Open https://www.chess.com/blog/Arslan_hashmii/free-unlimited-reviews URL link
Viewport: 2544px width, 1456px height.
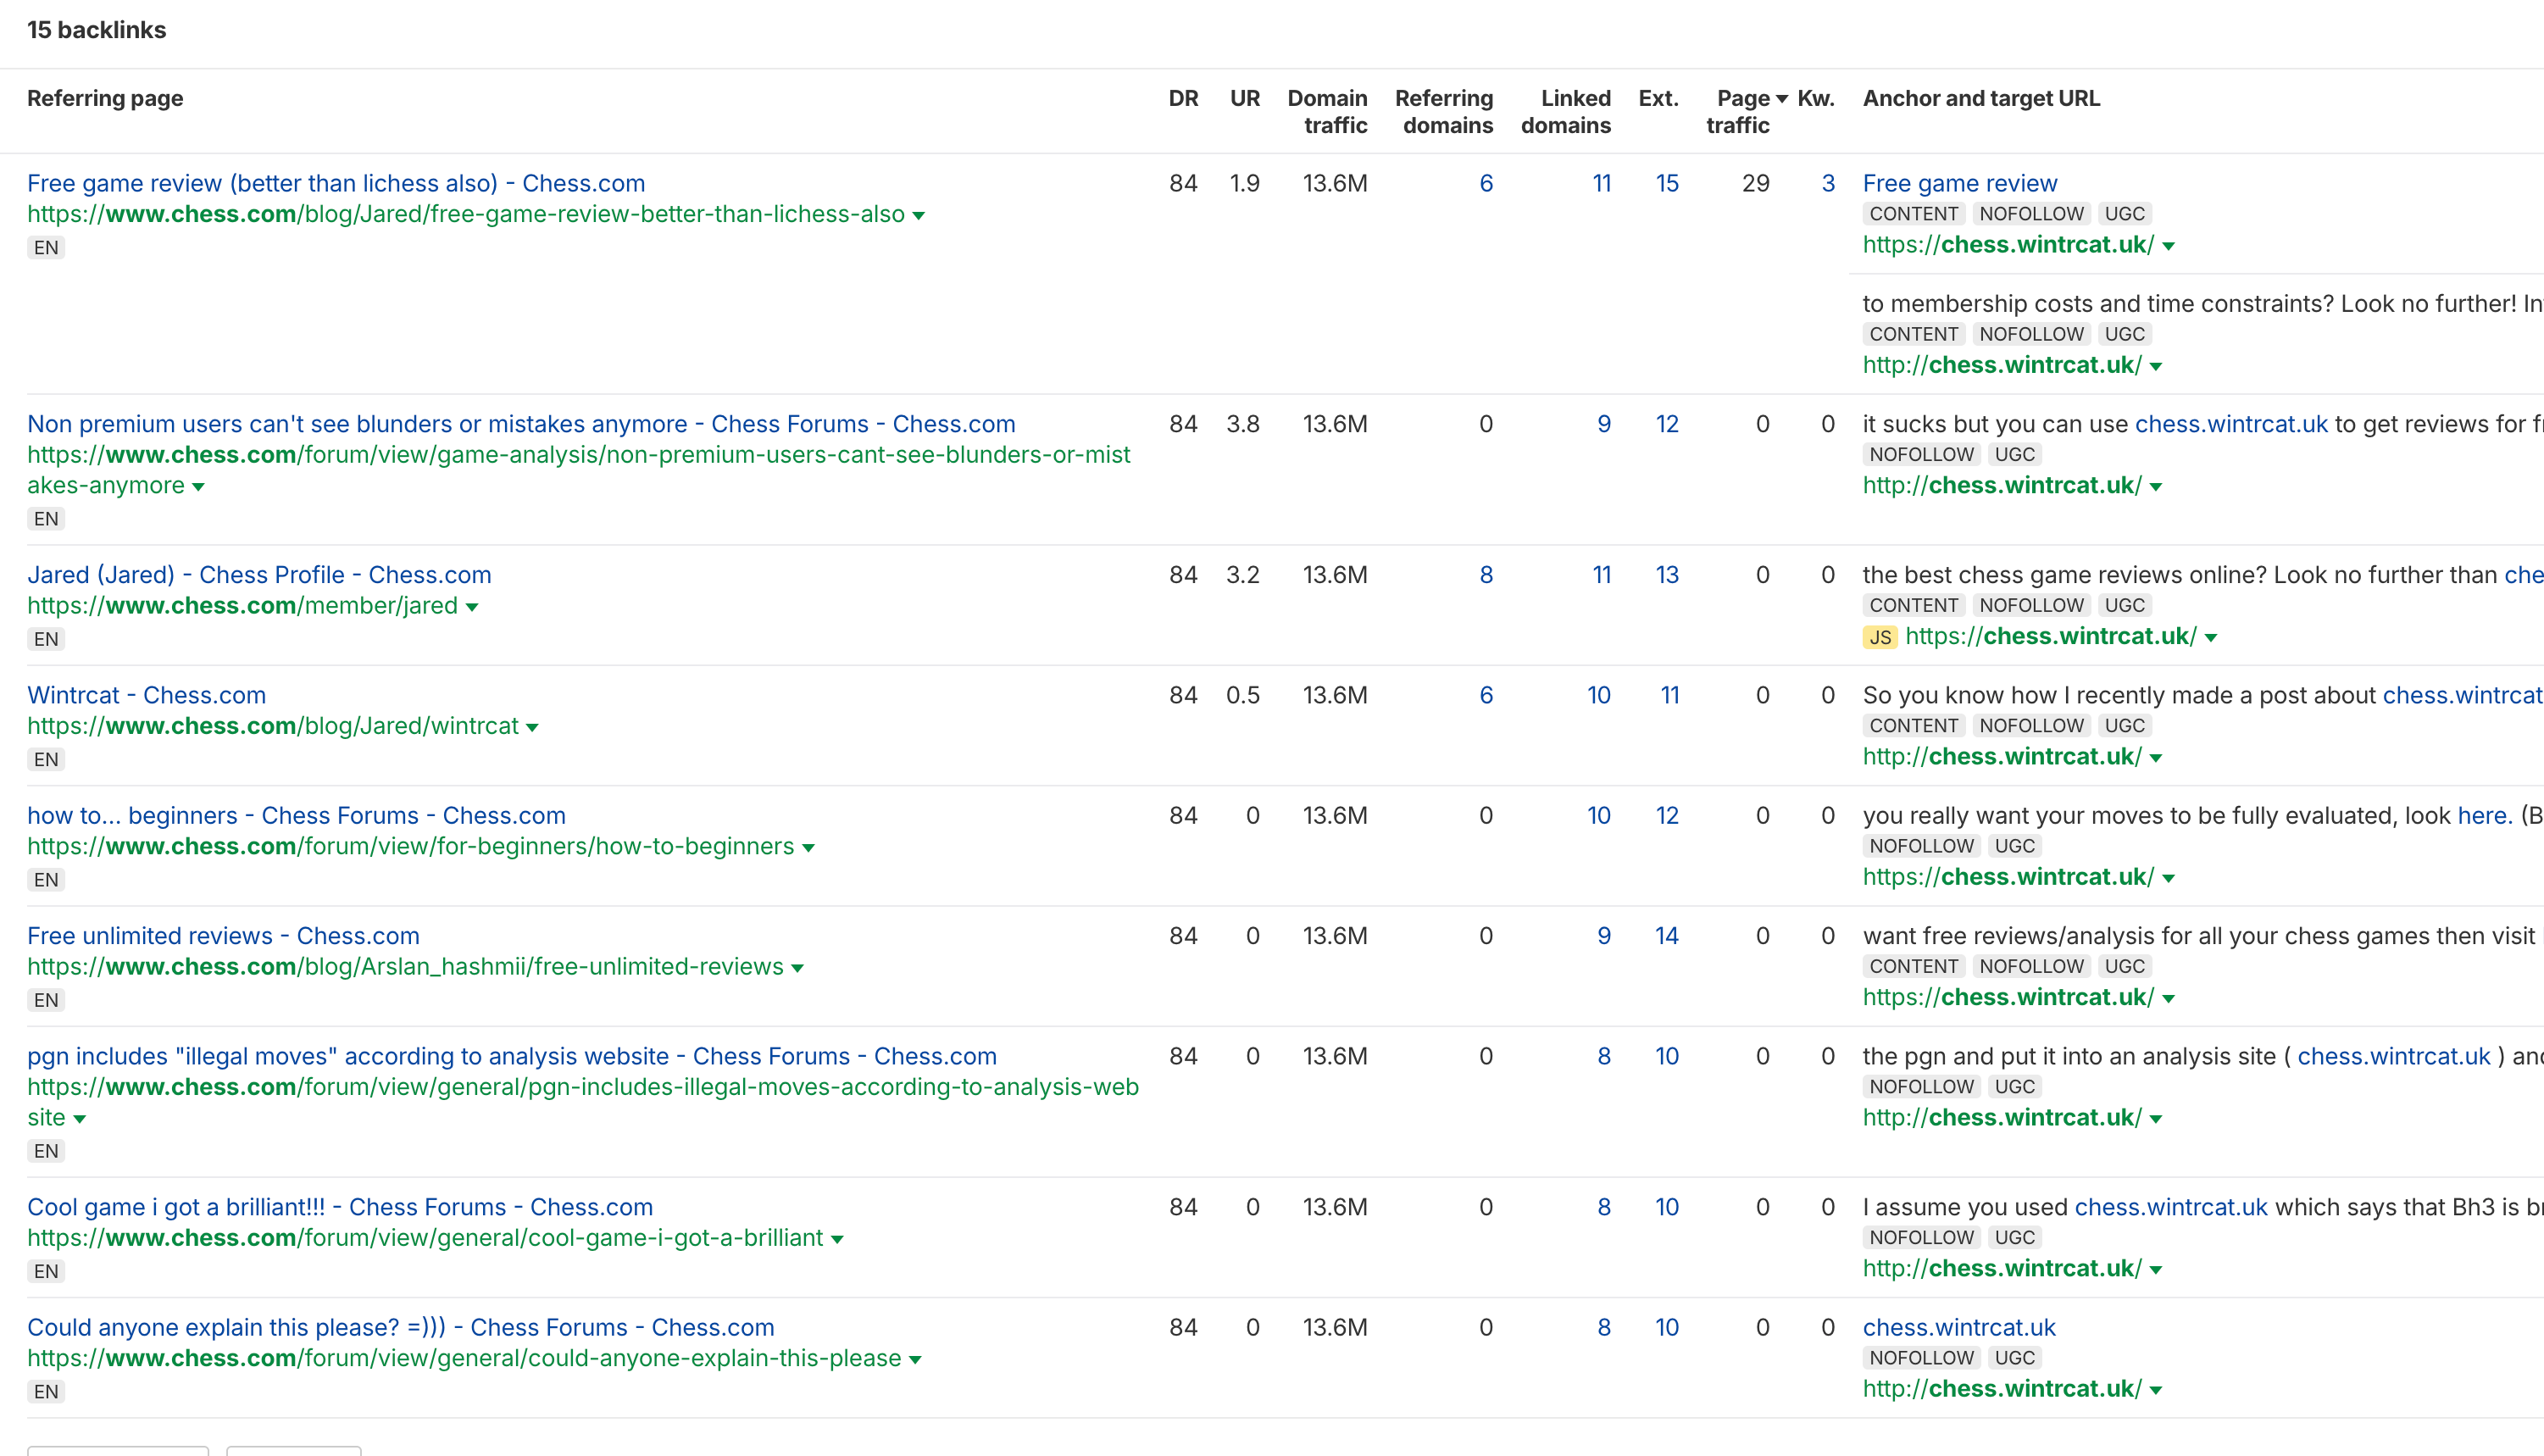click(405, 966)
